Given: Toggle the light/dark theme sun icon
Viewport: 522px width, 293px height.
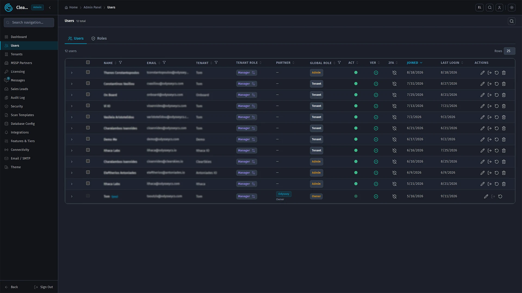Looking at the screenshot, I should [511, 8].
